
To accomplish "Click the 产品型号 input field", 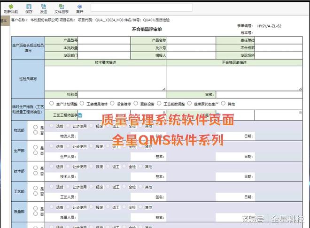I will pyautogui.click(x=104, y=40).
